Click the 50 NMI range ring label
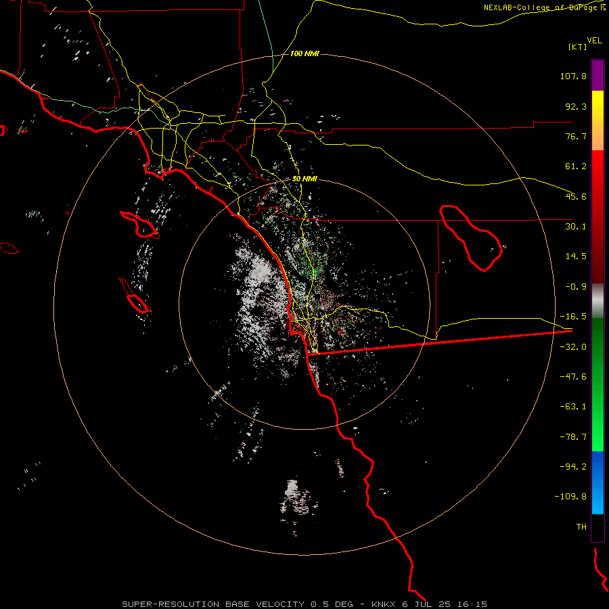Screen dimensions: 609x609 tap(304, 179)
